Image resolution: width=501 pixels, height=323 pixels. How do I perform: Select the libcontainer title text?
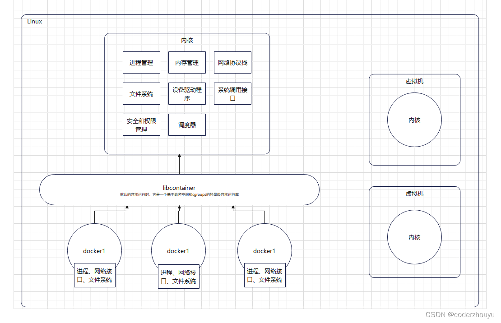point(179,188)
